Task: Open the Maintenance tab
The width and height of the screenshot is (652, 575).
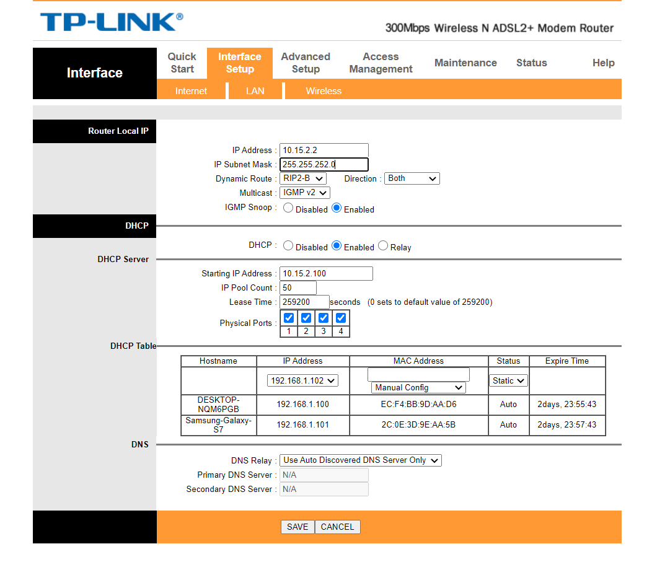Action: click(465, 63)
